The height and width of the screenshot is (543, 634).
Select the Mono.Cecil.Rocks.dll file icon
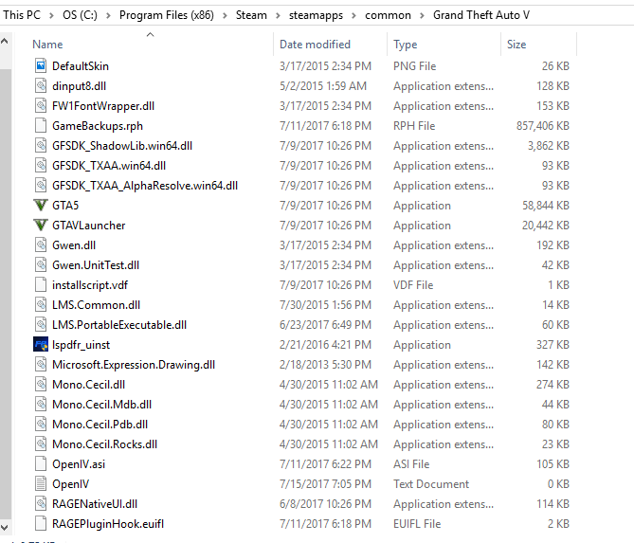pos(41,443)
